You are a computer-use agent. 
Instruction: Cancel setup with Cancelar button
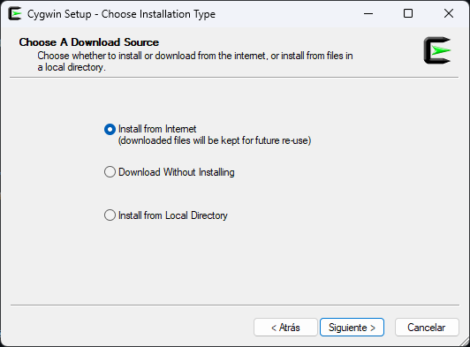click(x=427, y=328)
